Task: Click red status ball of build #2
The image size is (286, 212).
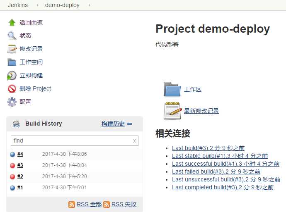Action: tap(12, 176)
